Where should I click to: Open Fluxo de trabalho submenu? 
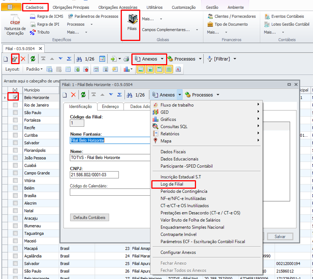207,105
